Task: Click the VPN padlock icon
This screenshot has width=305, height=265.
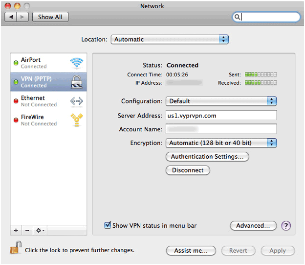Action: click(77, 82)
